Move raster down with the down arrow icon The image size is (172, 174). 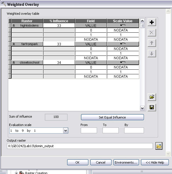[152, 53]
